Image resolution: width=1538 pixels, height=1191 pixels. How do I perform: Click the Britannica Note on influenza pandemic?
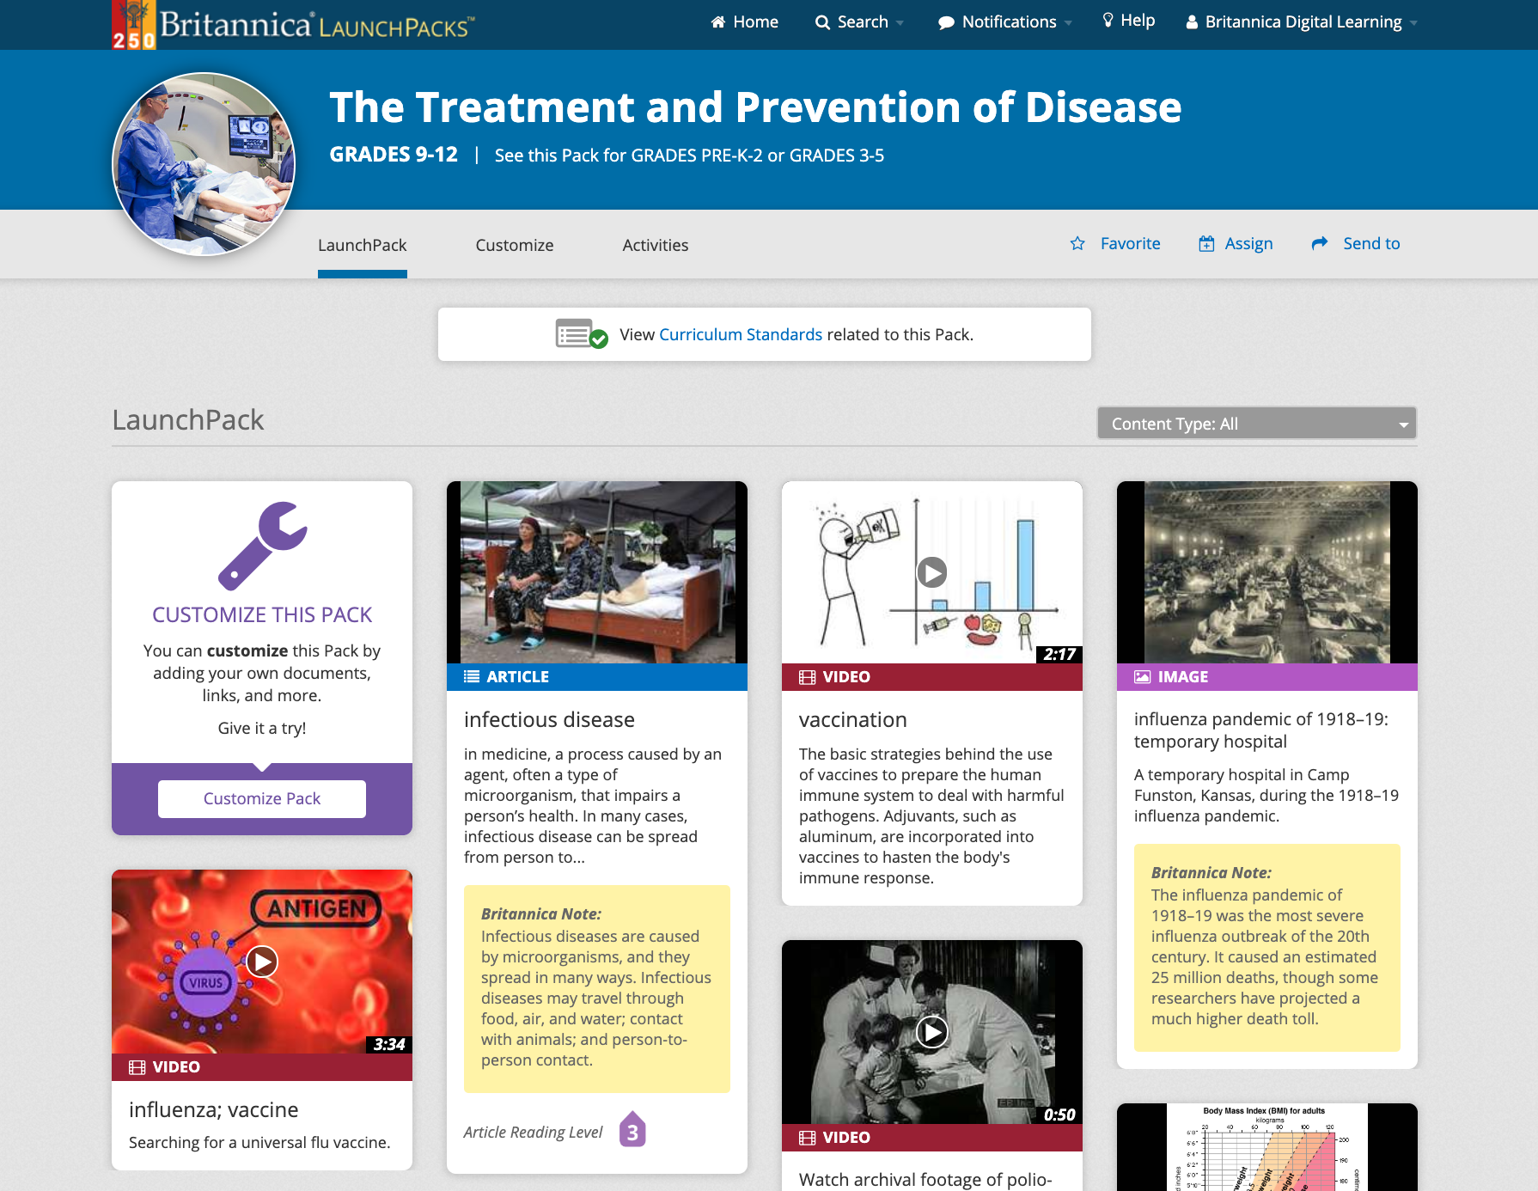pyautogui.click(x=1267, y=948)
